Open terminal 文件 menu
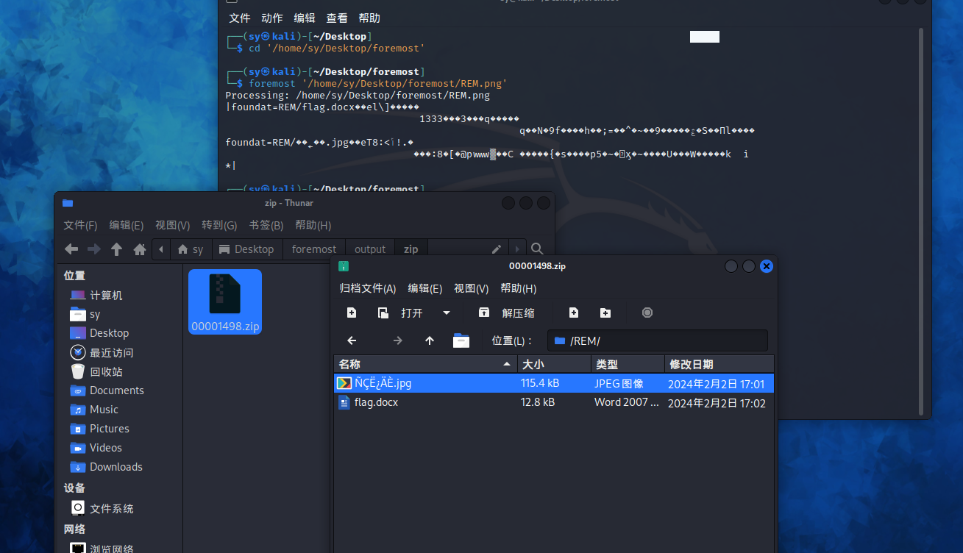This screenshot has width=963, height=553. [x=239, y=18]
